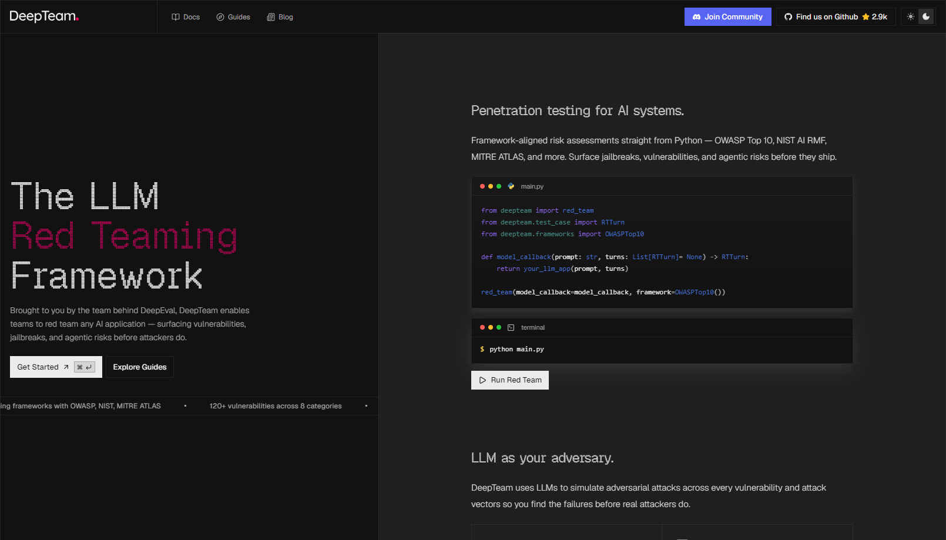Click the terminal icon in terminal header

[511, 328]
